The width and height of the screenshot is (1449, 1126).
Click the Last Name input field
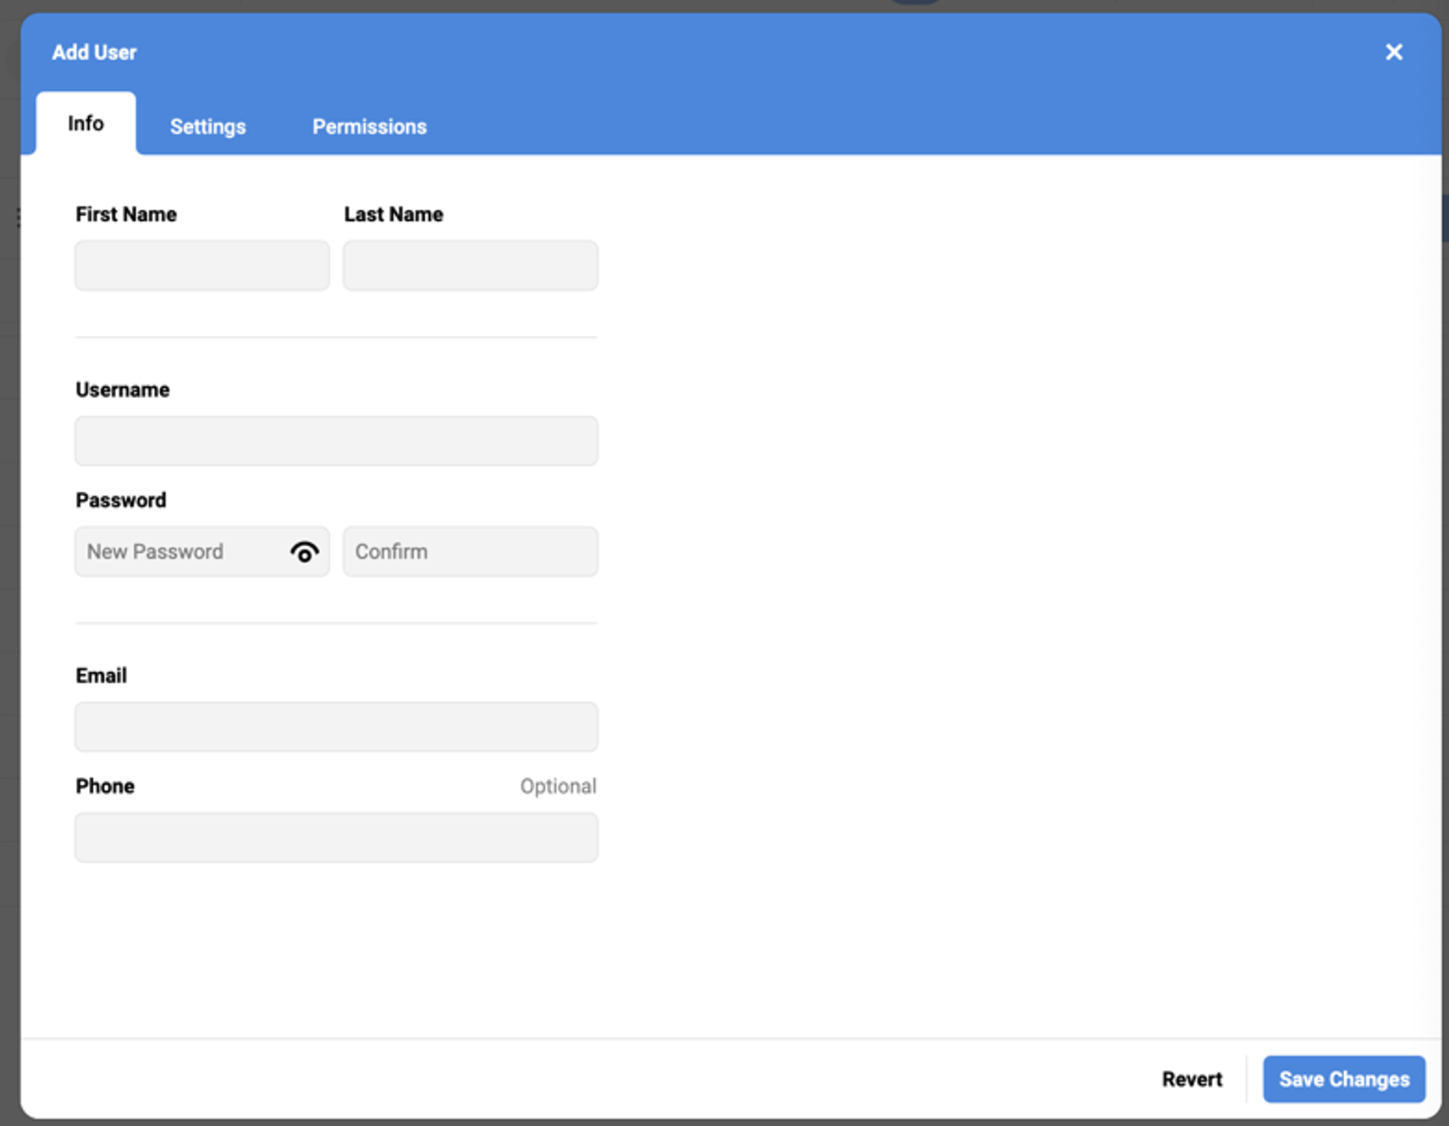tap(471, 266)
